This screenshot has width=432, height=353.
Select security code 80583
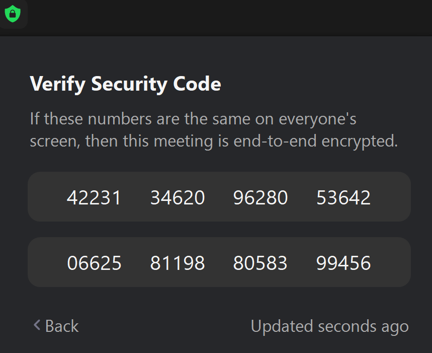261,263
